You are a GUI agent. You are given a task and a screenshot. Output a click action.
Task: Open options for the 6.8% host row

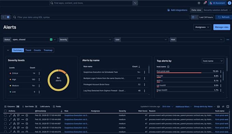coord(221,76)
